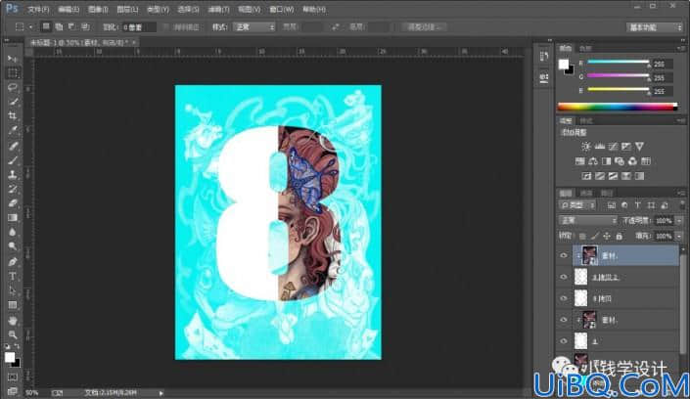
Task: Hide the top 素材 layer
Action: click(564, 255)
